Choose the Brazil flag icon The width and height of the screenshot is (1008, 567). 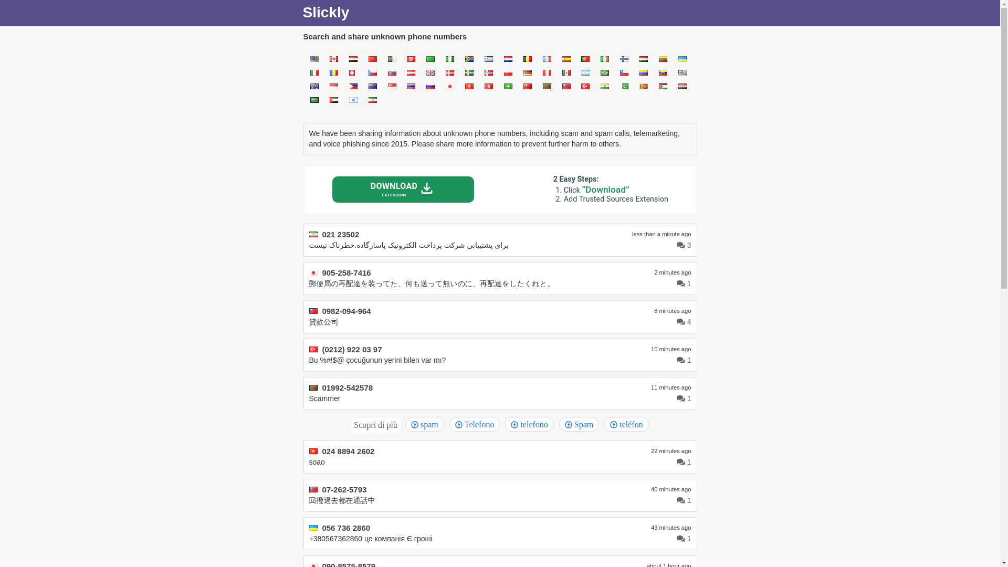click(x=604, y=72)
